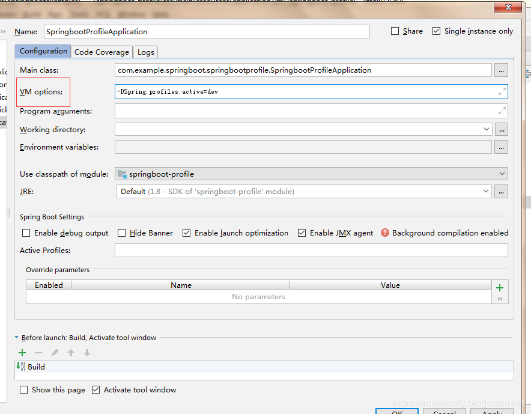Click into the VM options field
This screenshot has width=531, height=414.
coord(311,91)
